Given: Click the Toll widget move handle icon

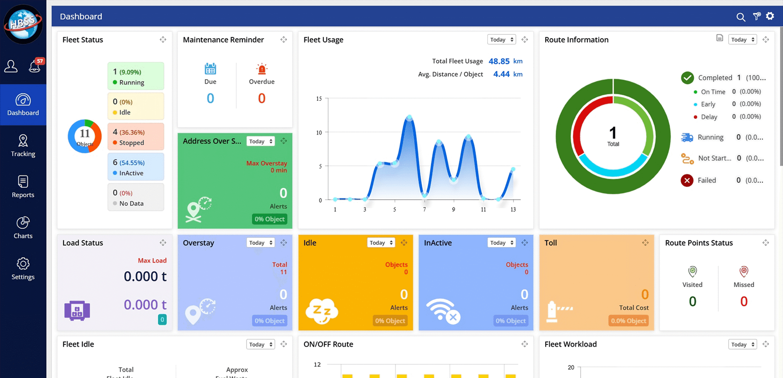Looking at the screenshot, I should [645, 243].
